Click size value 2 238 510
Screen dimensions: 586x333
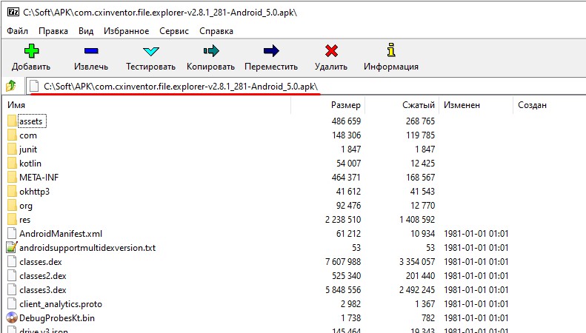343,220
